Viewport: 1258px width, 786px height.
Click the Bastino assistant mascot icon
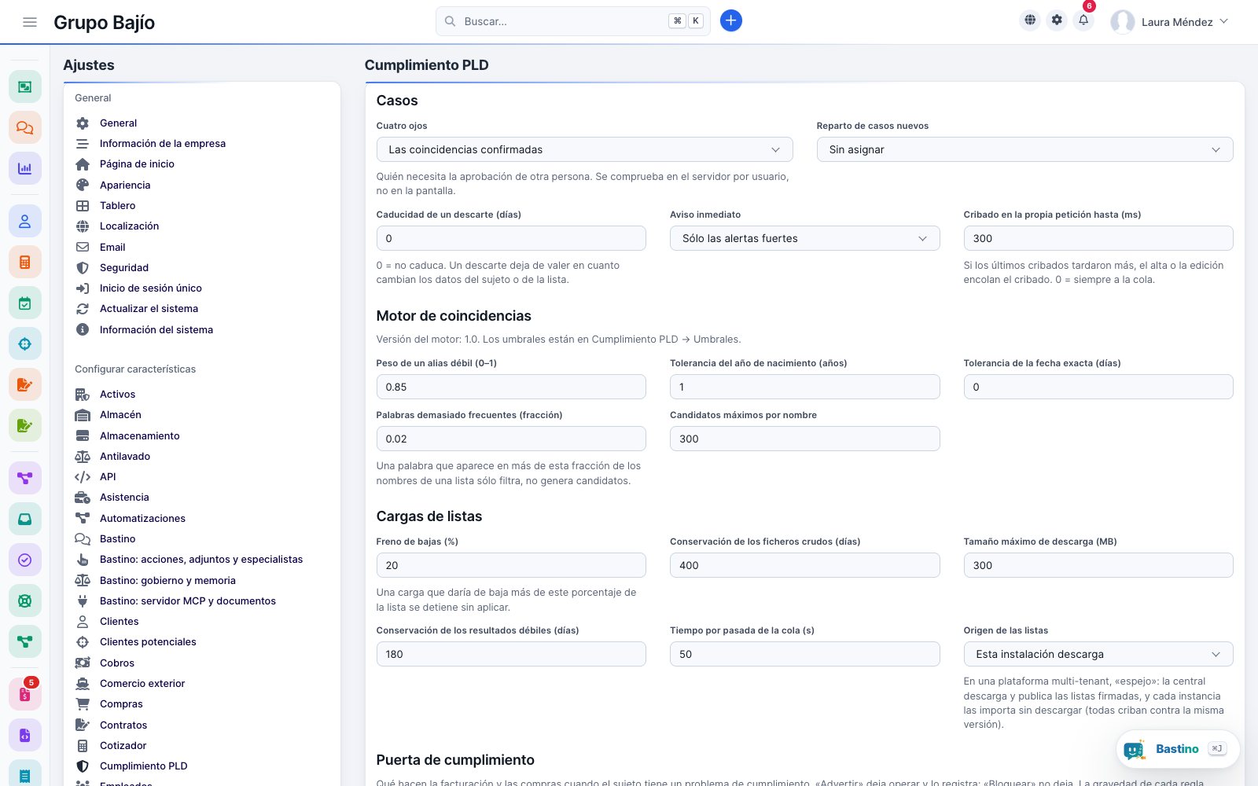[x=1135, y=750]
